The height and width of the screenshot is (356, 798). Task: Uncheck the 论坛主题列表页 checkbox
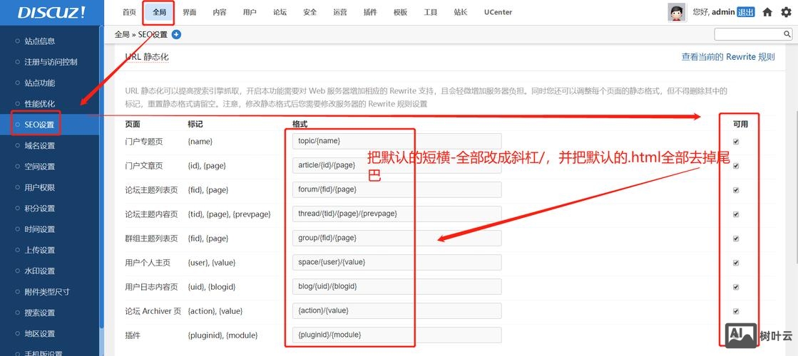(736, 190)
